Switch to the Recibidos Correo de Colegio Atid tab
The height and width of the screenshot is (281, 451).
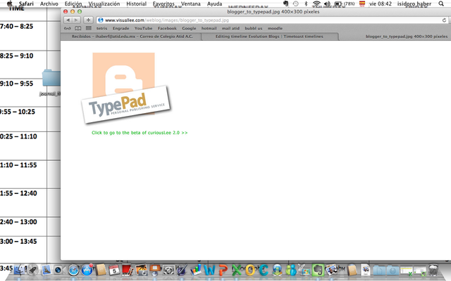(132, 37)
